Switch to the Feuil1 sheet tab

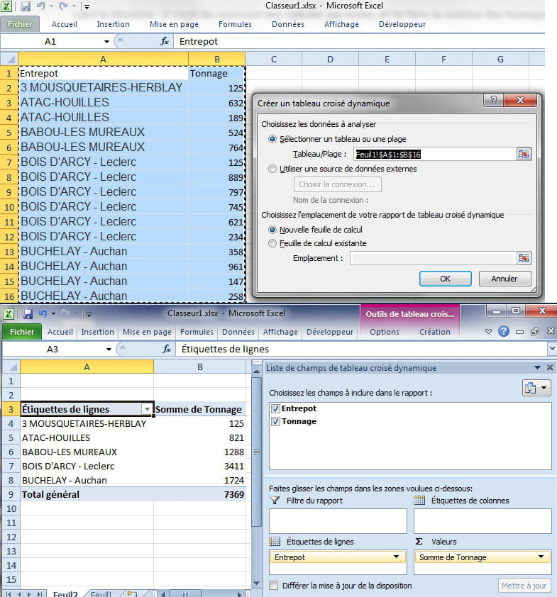click(101, 594)
